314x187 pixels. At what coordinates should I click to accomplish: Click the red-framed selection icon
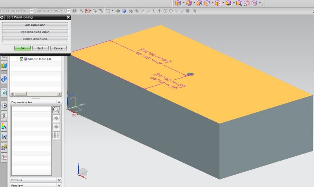[87, 11]
